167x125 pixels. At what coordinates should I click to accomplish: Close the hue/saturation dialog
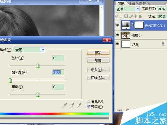(x=107, y=40)
